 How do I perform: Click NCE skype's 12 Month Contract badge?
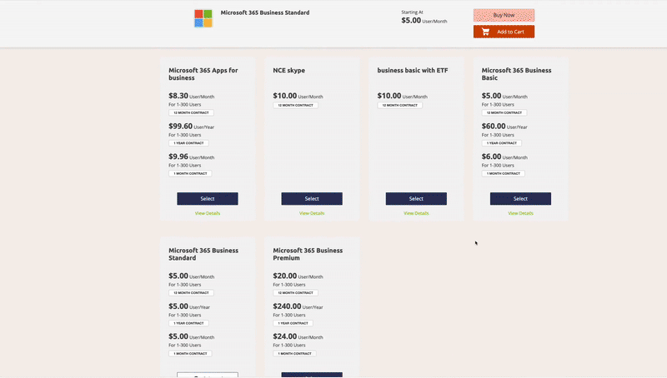click(x=295, y=105)
